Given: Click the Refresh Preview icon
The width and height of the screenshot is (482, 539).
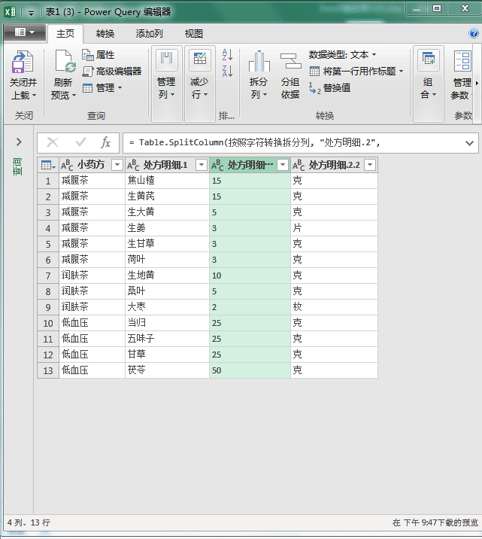Looking at the screenshot, I should click(65, 61).
